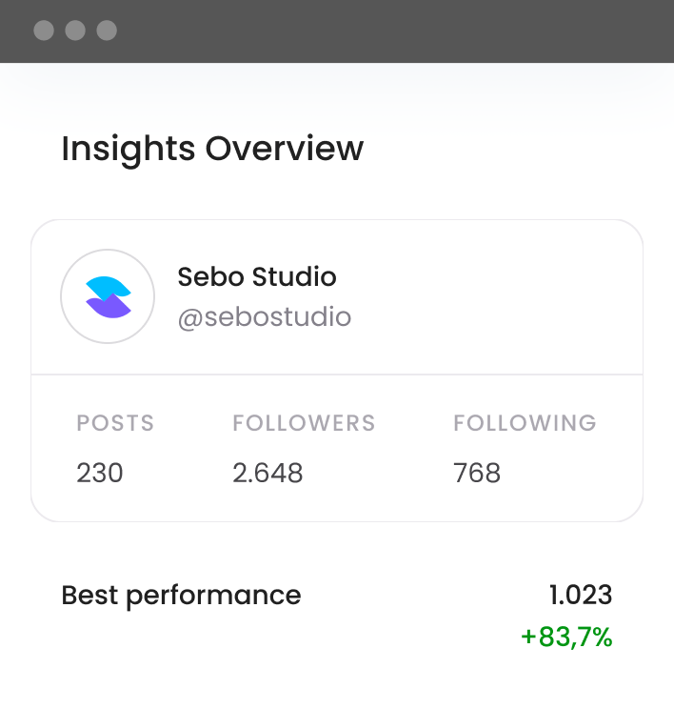This screenshot has width=674, height=709.
Task: Click the window title bar
Action: [x=337, y=31]
